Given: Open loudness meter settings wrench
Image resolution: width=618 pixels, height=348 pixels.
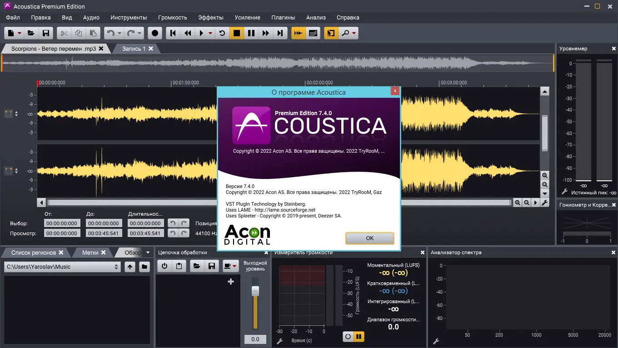Looking at the screenshot, I should click(x=279, y=341).
